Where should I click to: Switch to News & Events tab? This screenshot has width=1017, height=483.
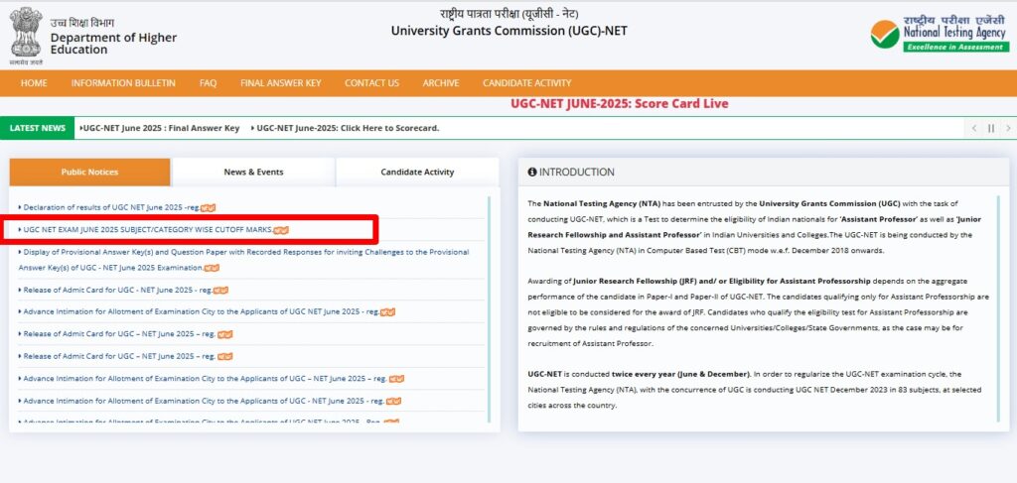pyautogui.click(x=253, y=173)
